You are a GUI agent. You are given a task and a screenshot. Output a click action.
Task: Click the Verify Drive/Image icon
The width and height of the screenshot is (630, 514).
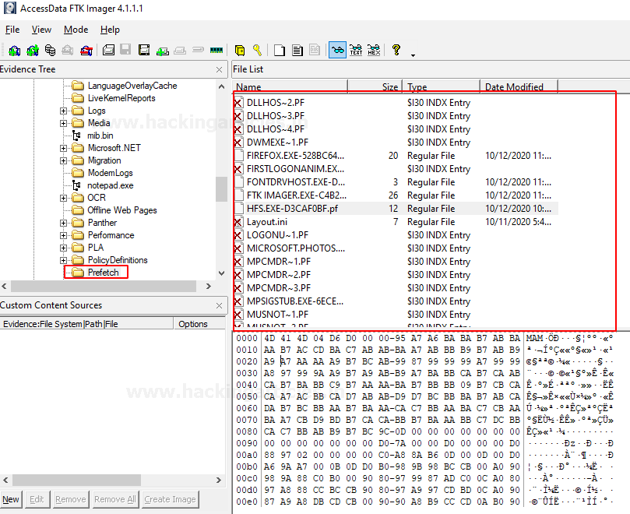pos(198,51)
